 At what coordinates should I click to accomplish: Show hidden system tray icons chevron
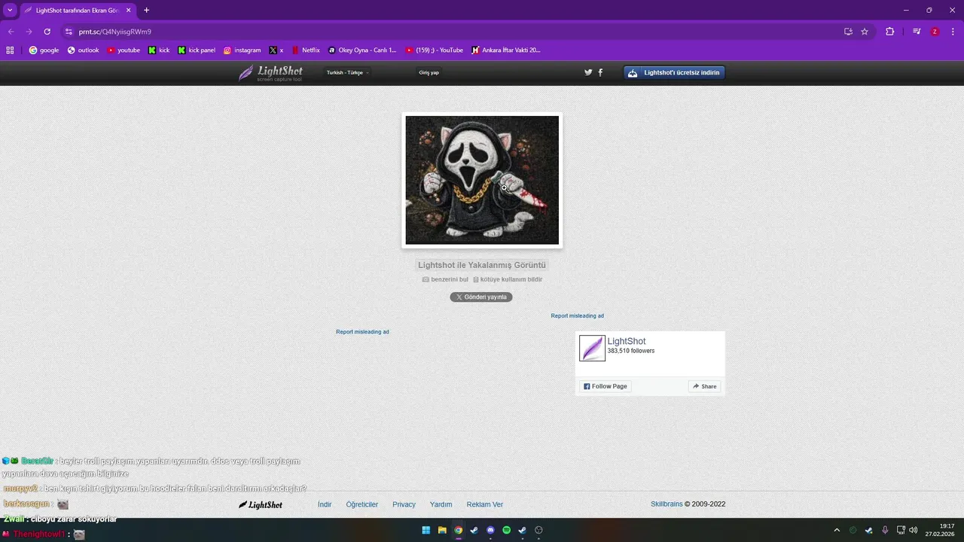pos(837,530)
